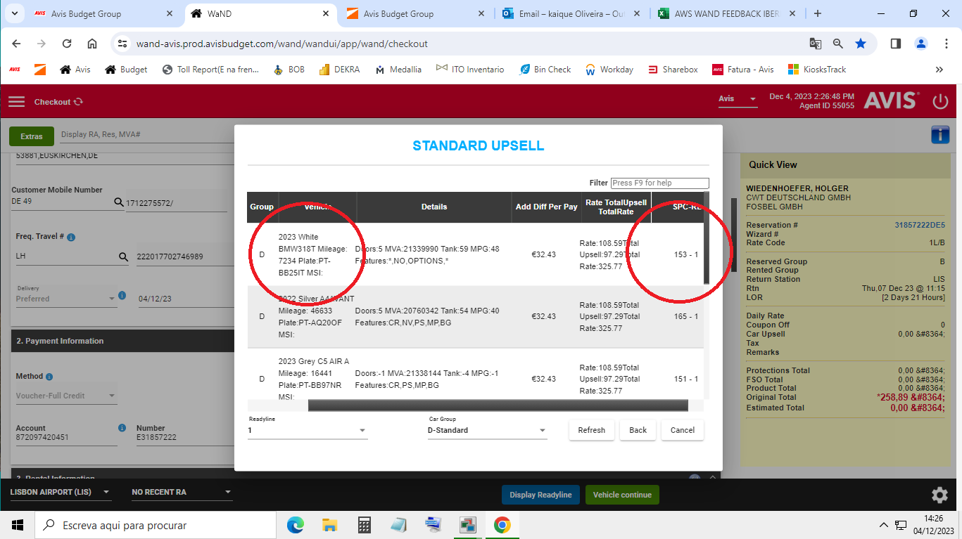Show info icon for Method

[x=49, y=377]
